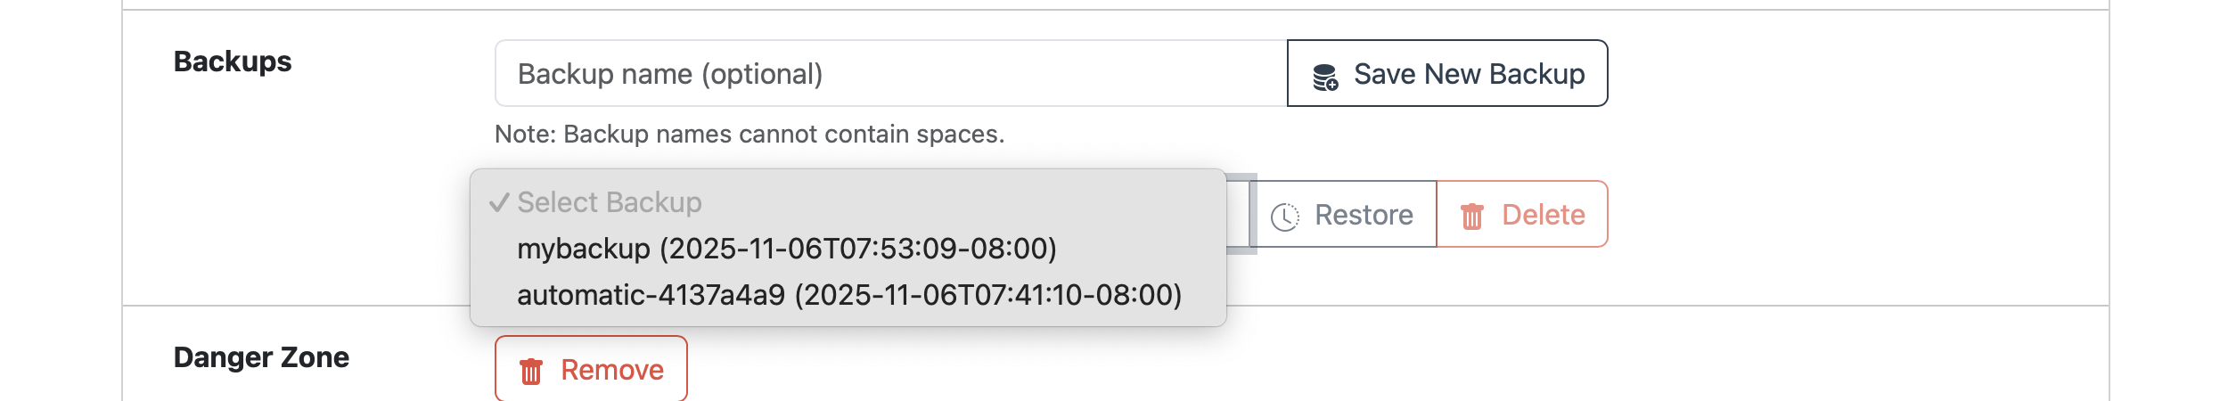Viewport: 2228px width, 401px height.
Task: Focus the Backup name (optional) field
Action: click(x=891, y=73)
